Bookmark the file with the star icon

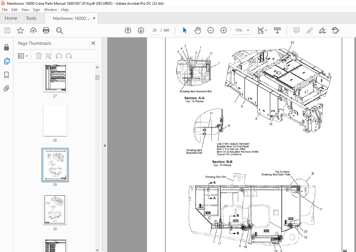point(20,30)
